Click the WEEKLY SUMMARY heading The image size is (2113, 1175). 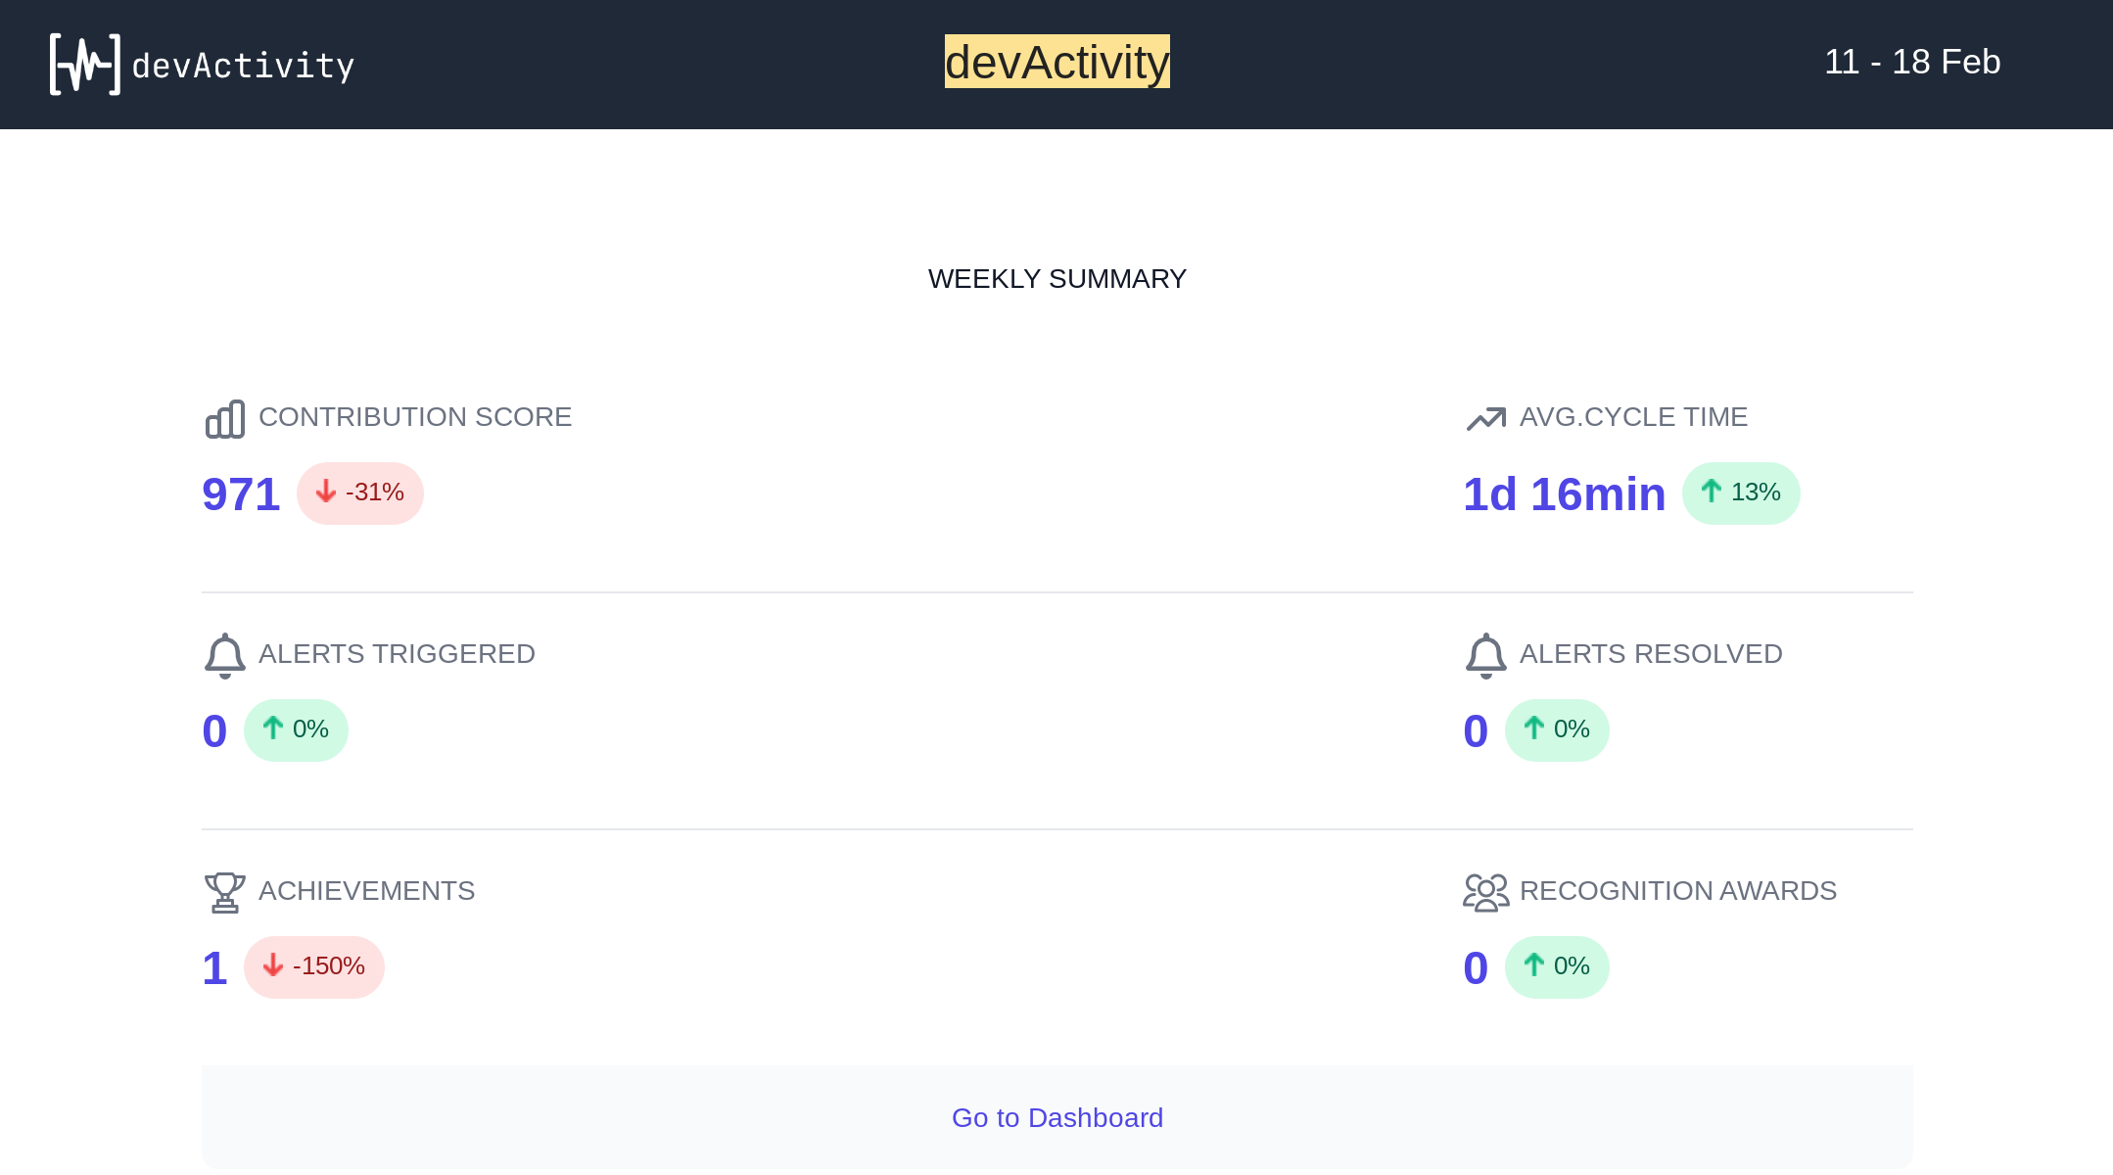[1056, 278]
